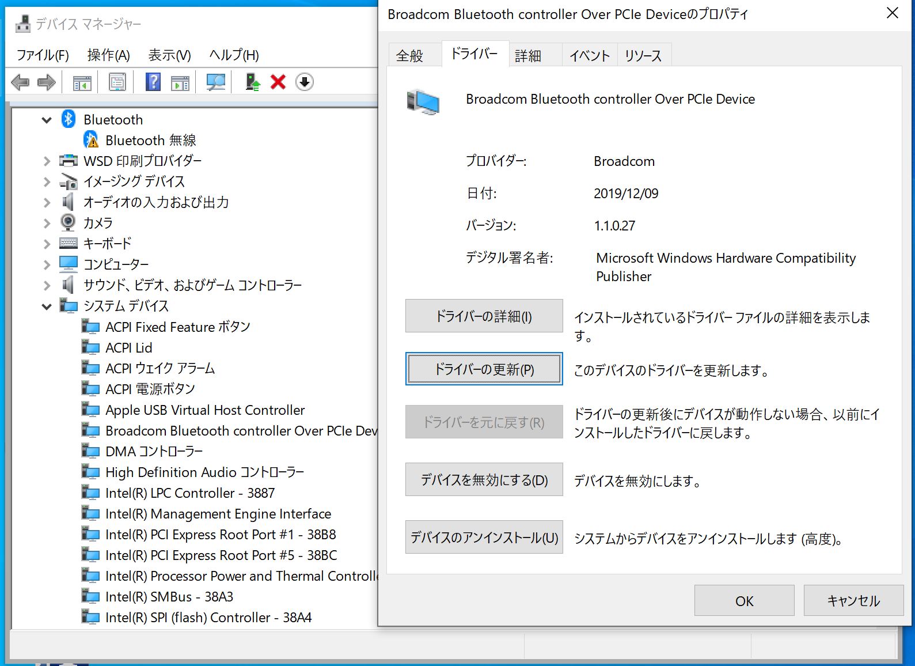Viewport: 915px width, 666px height.
Task: Select ACPI 電源ボタン tree item
Action: coord(150,389)
